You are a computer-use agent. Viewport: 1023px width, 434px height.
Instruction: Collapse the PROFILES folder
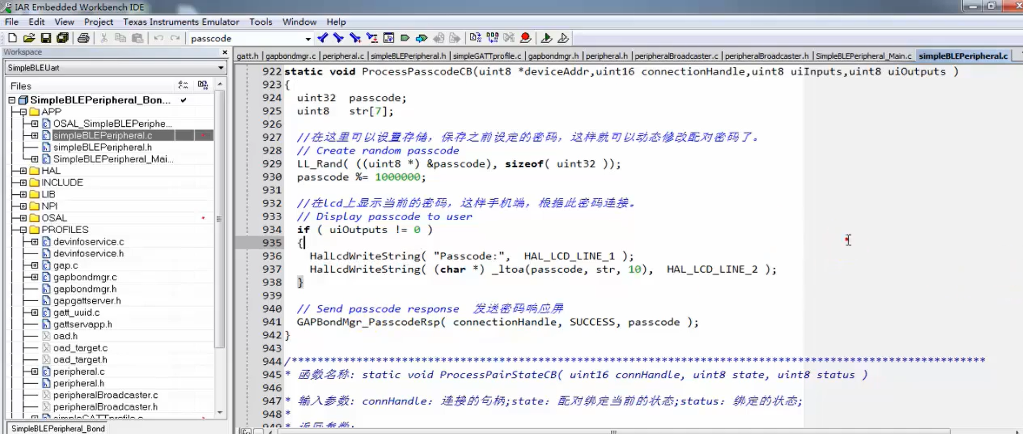point(23,230)
